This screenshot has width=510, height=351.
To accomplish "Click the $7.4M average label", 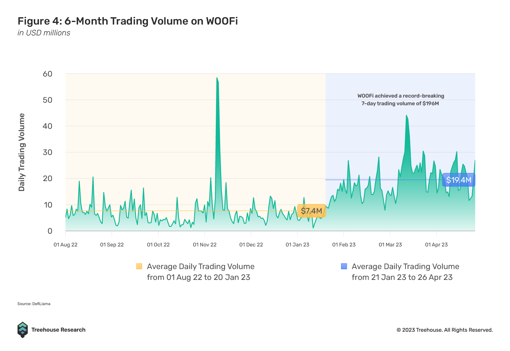I will pyautogui.click(x=311, y=211).
